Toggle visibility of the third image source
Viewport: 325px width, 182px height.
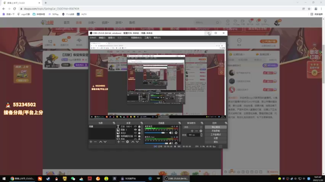click(x=135, y=133)
